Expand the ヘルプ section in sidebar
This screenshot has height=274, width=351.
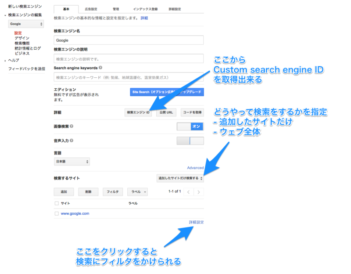(5, 61)
